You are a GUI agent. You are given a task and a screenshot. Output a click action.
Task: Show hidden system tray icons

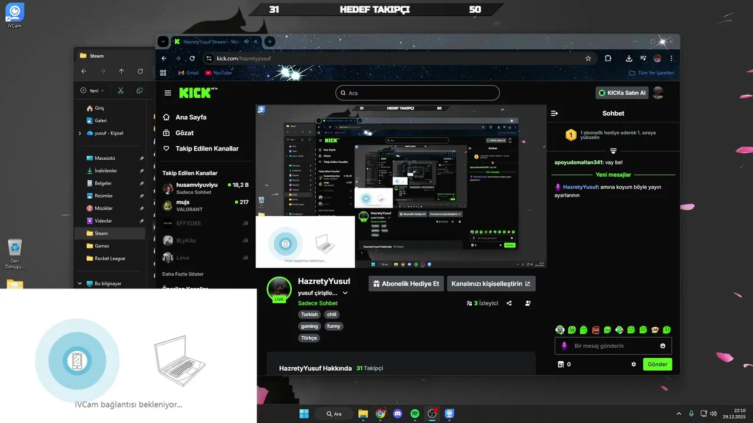coord(679,414)
